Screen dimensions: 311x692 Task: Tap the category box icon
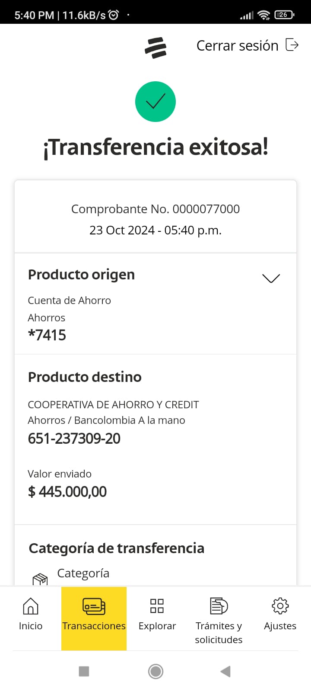[x=40, y=579]
